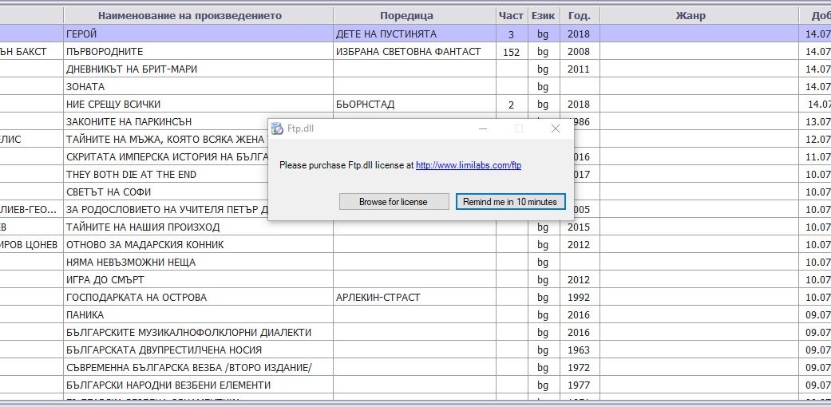Close the Ftp.dll license dialog
Viewport: 831px width, 407px height.
click(556, 128)
